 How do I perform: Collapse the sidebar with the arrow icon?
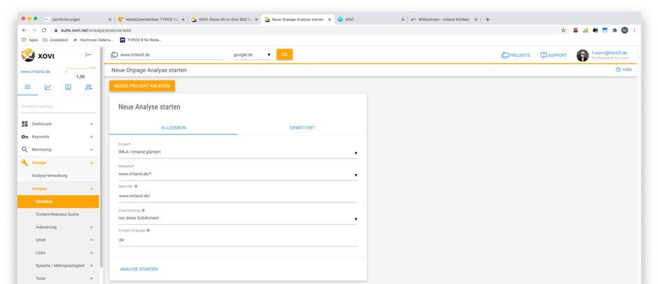[x=88, y=54]
